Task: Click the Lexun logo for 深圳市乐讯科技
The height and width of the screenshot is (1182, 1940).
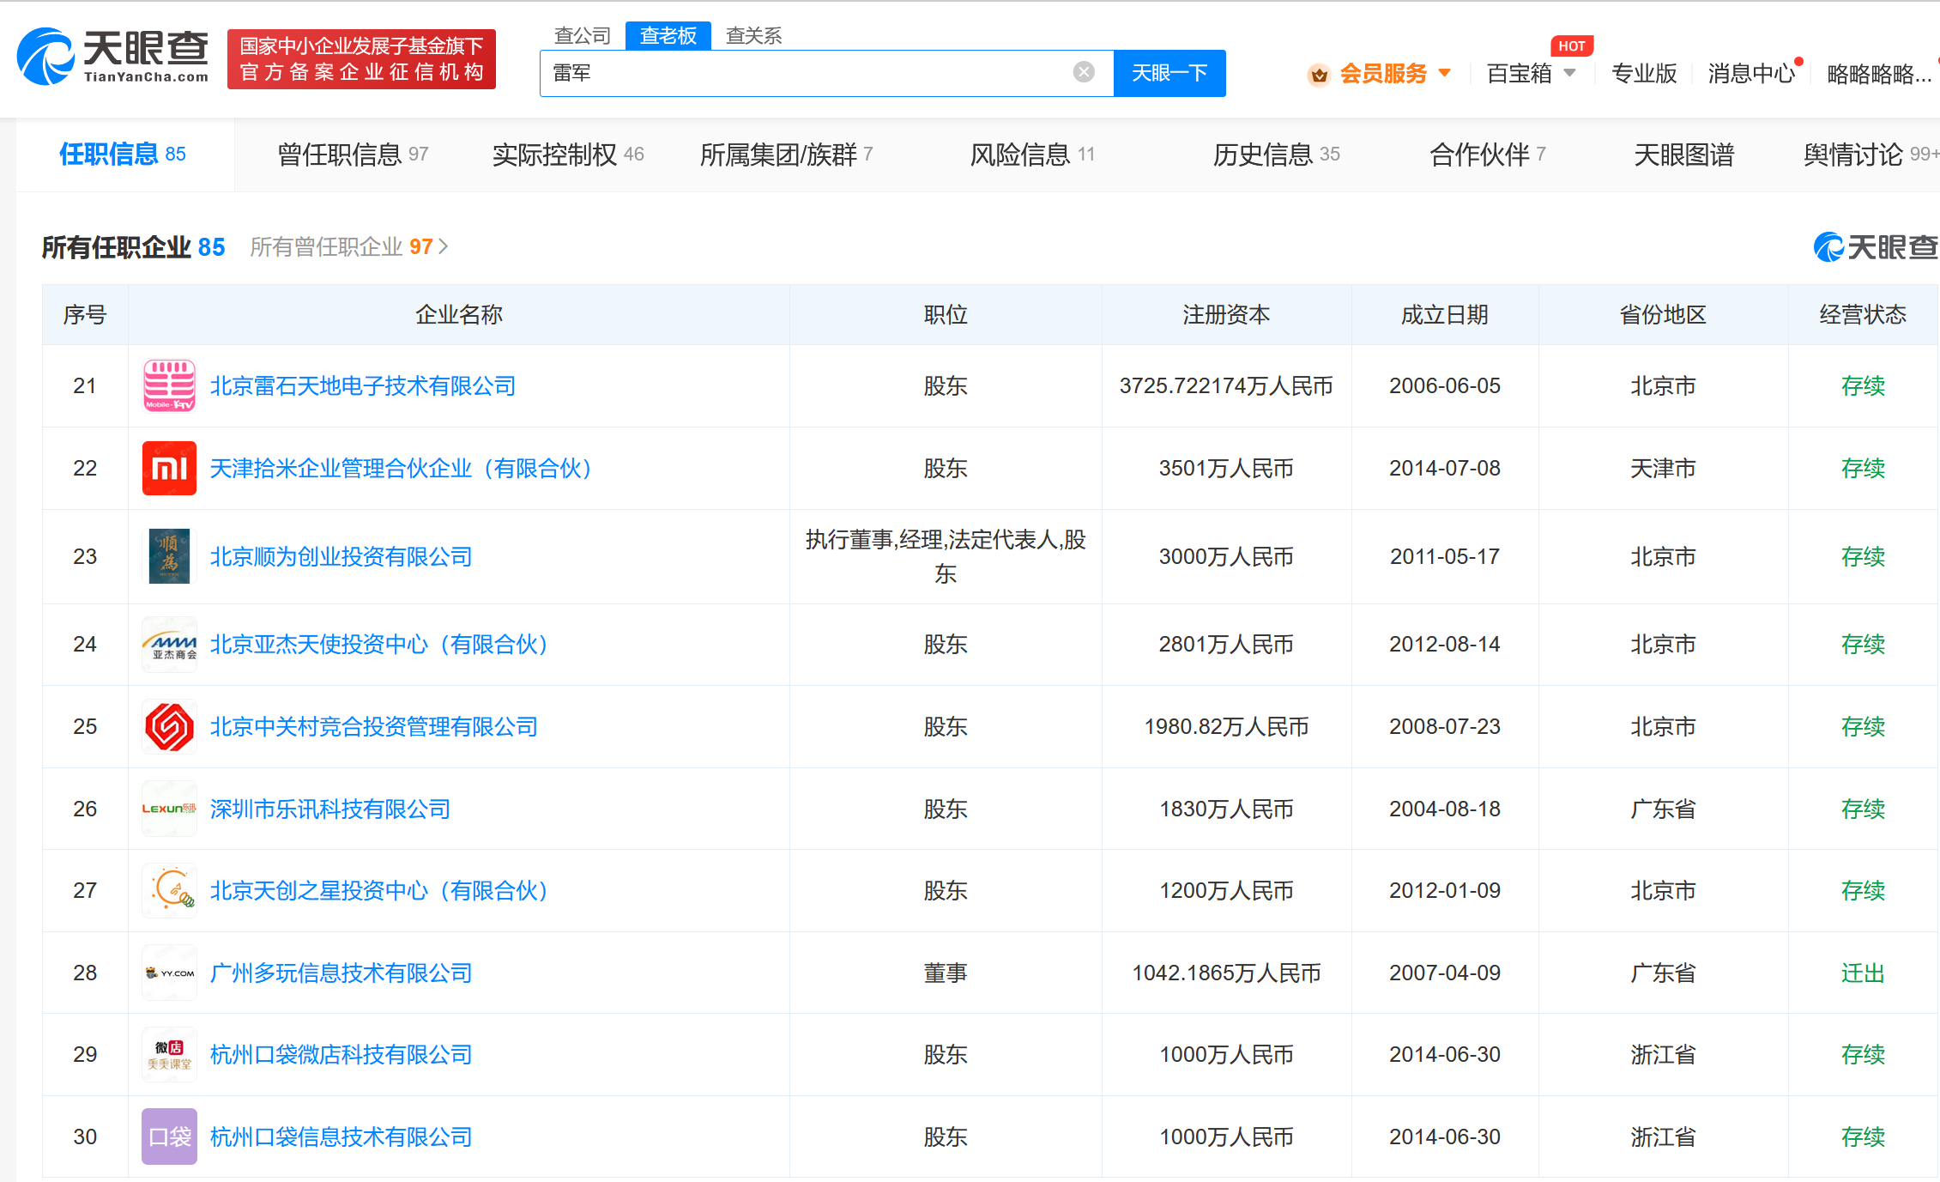Action: 169,809
